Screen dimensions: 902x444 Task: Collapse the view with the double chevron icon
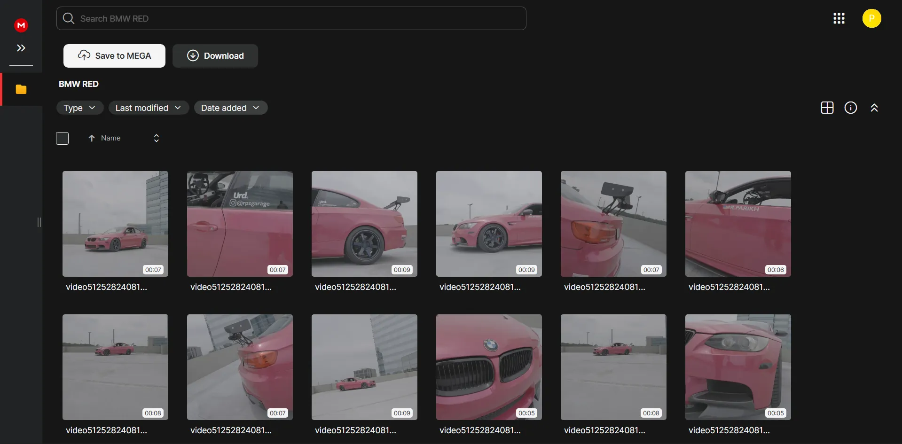coord(875,108)
